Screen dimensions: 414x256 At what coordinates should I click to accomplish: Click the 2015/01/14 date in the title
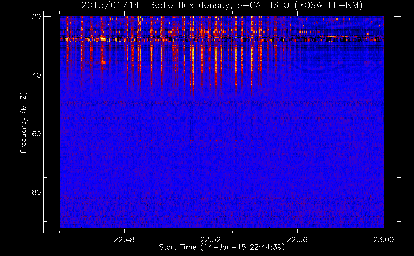(x=110, y=5)
